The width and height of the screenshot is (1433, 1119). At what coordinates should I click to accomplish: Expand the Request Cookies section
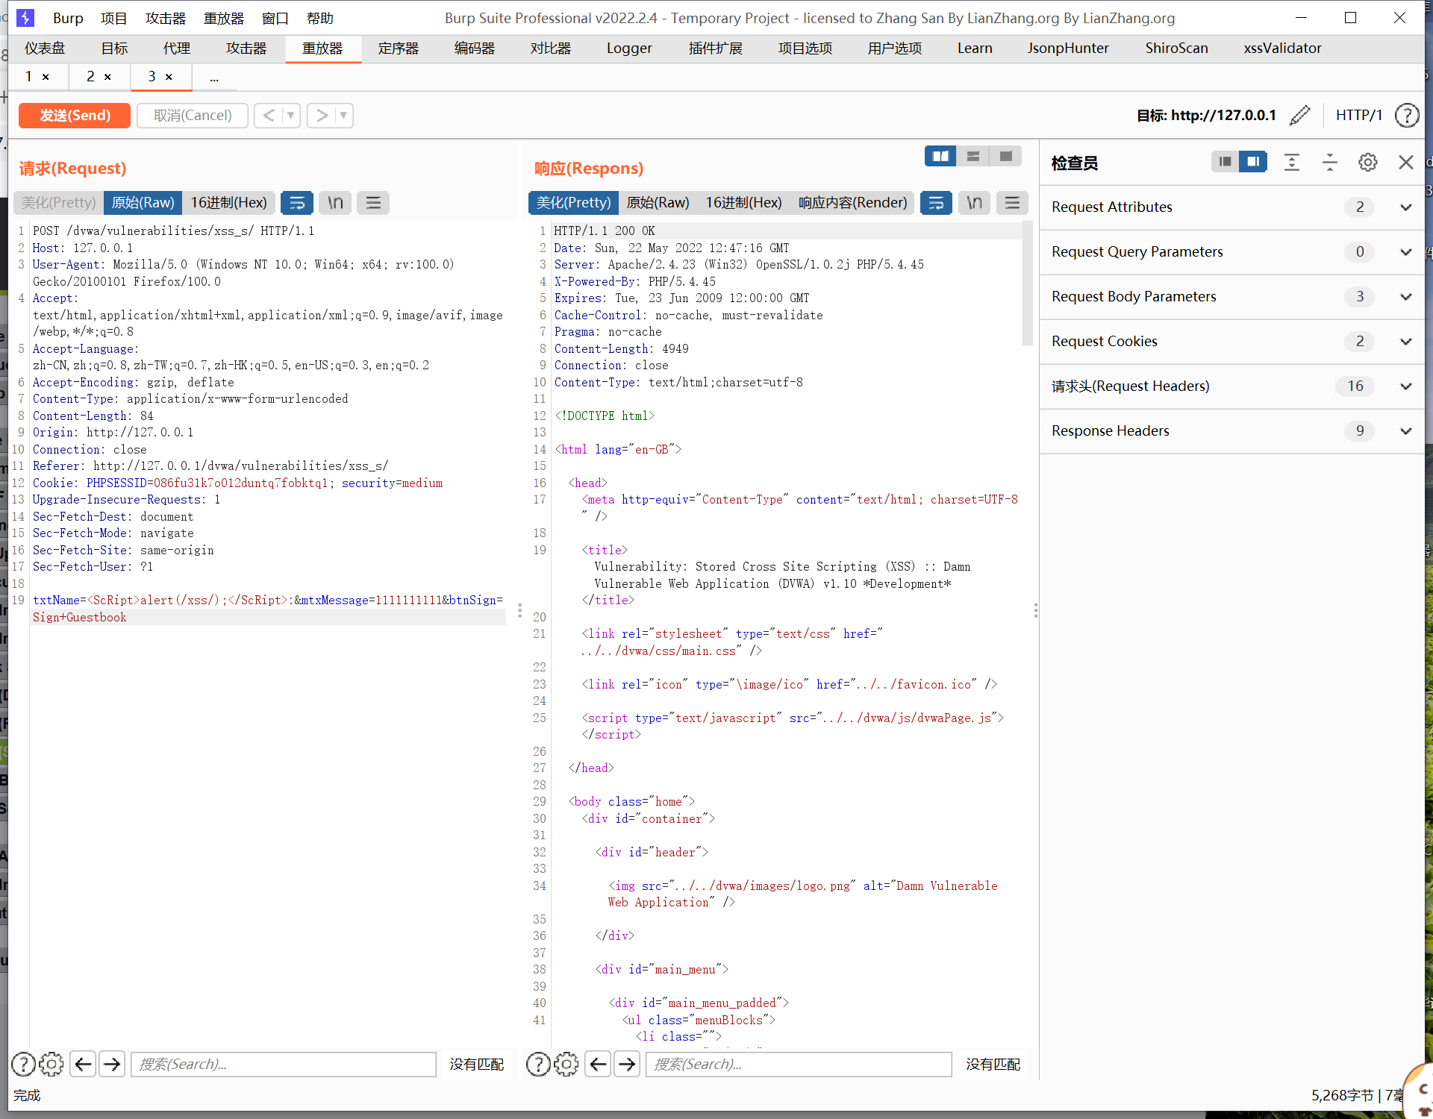1404,341
